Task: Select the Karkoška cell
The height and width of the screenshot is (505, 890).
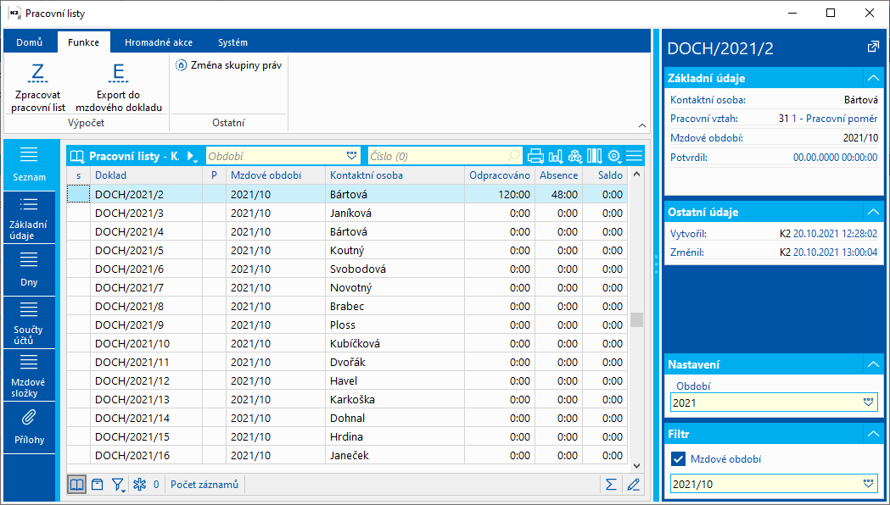Action: [395, 400]
